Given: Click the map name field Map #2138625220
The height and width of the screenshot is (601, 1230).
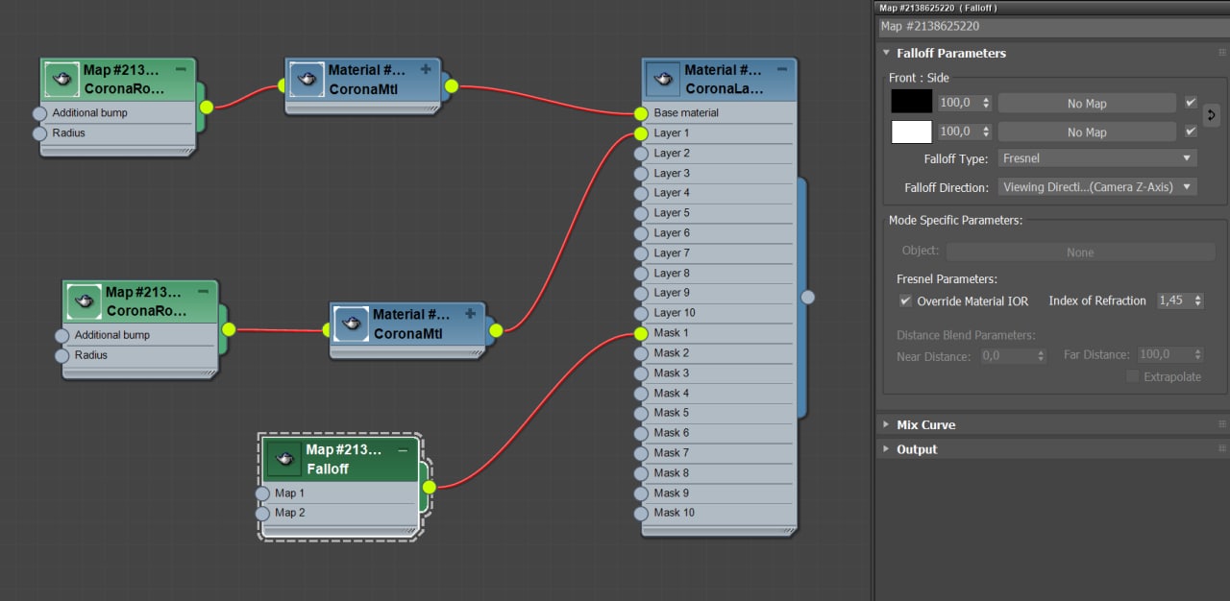Looking at the screenshot, I should 1051,27.
